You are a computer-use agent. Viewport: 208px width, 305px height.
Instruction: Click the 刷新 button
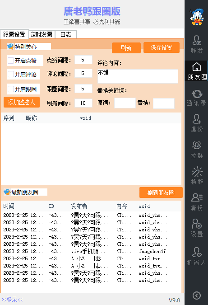(x=126, y=47)
